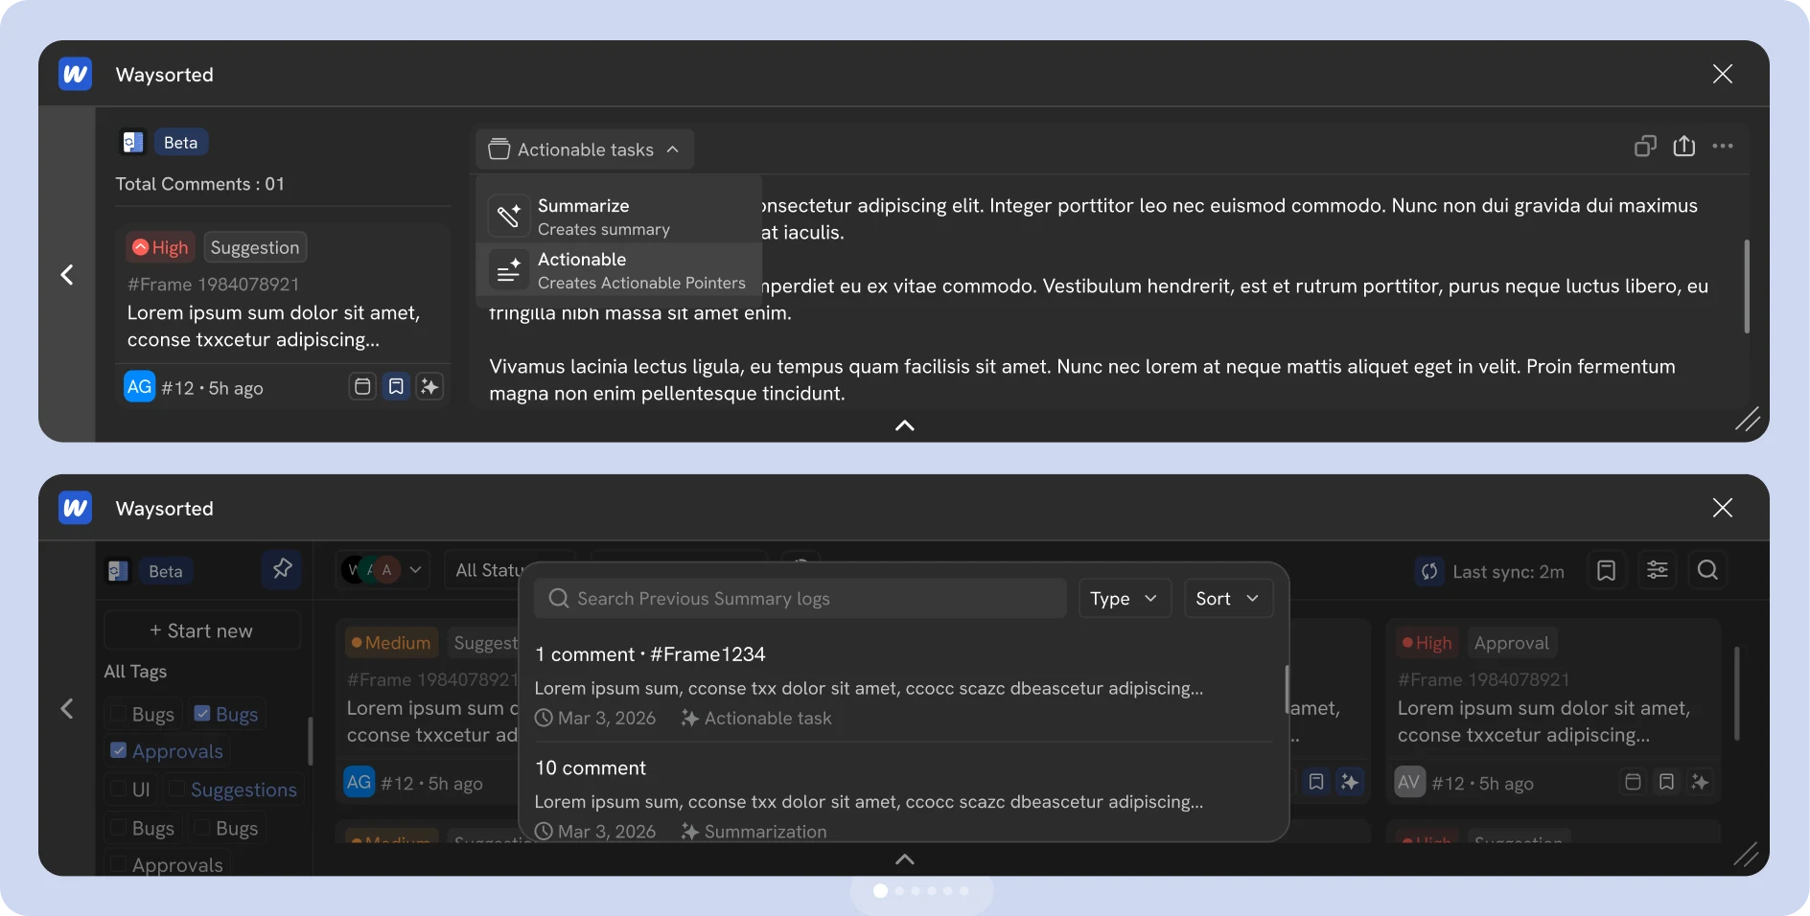
Task: Open the 10 comment summary log entry
Action: 903,797
